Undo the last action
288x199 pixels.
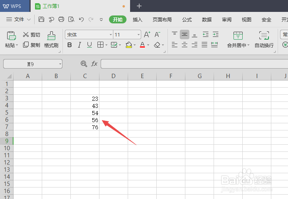tap(81, 19)
